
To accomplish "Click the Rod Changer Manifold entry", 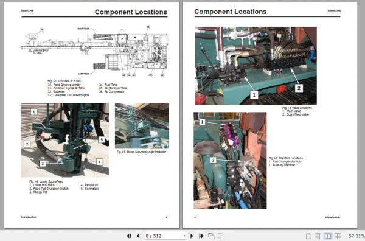I will pos(285,162).
